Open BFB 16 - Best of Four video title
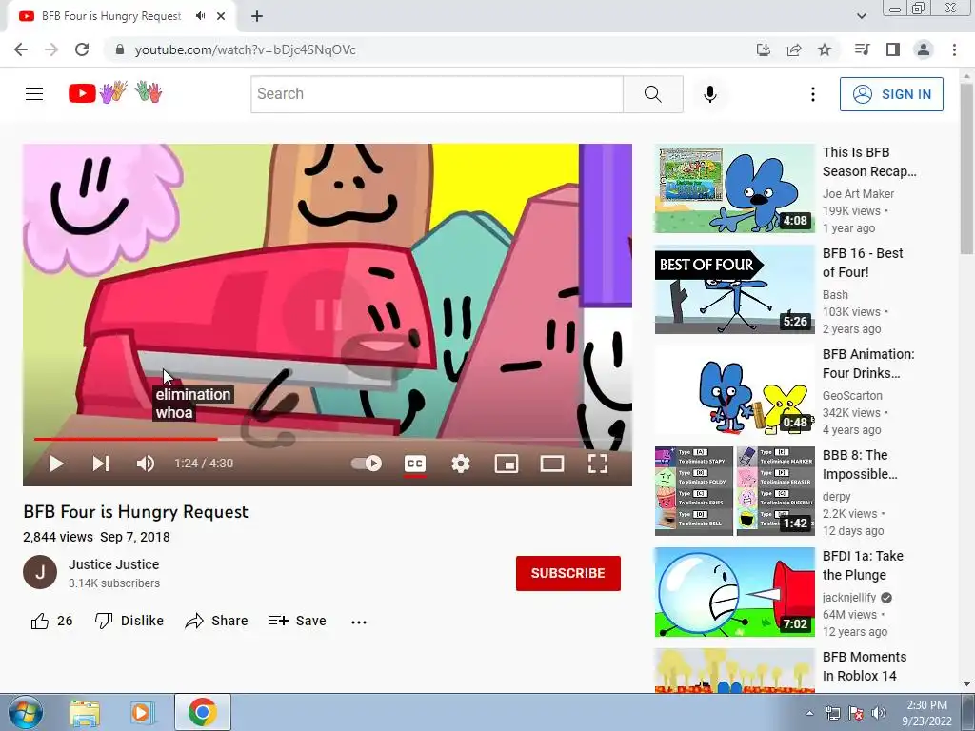Image resolution: width=975 pixels, height=731 pixels. (x=863, y=263)
